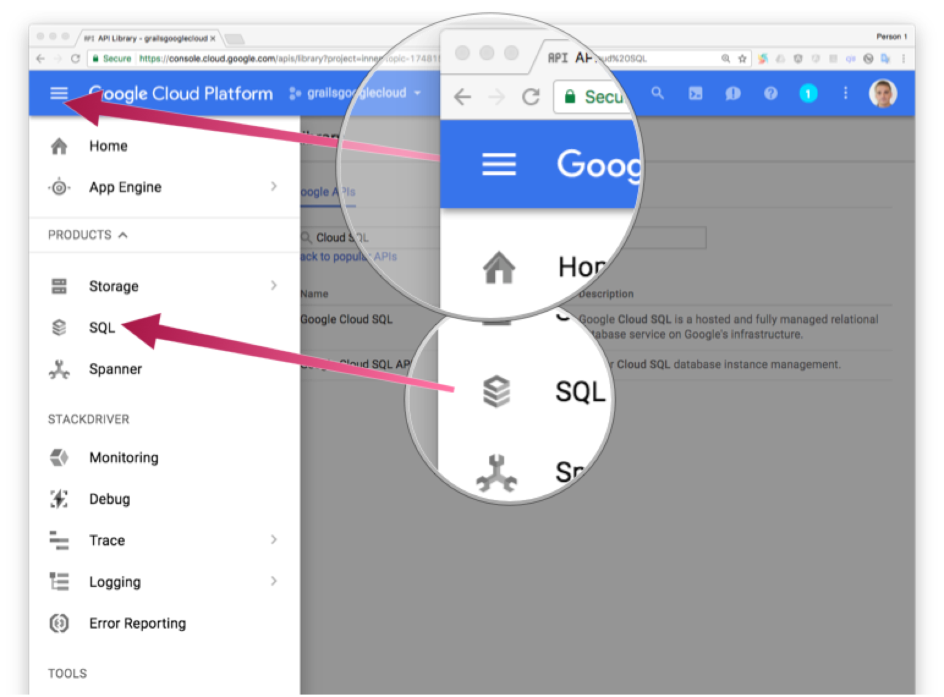Click the SQL layers icon

(x=59, y=328)
